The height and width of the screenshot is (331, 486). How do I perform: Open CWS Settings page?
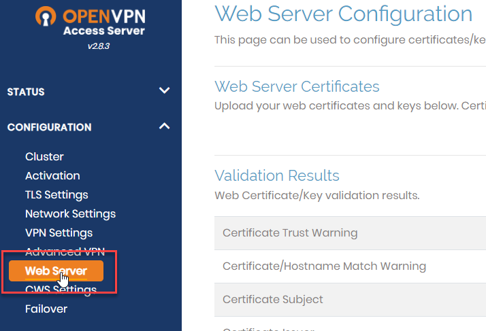(x=61, y=290)
